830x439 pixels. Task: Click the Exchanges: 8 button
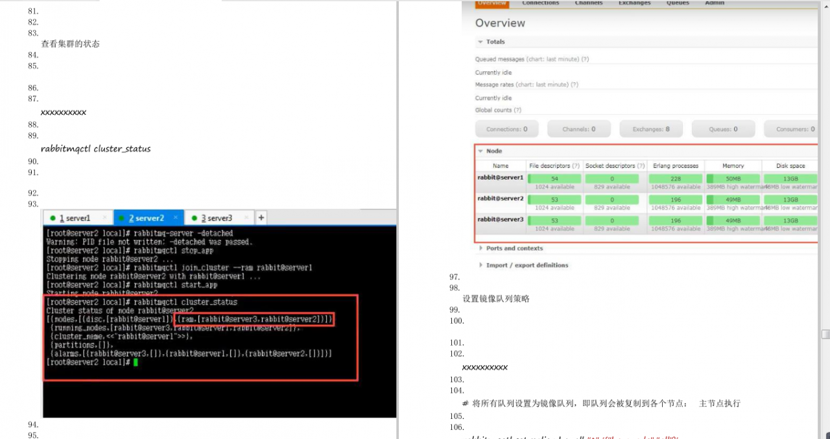651,128
